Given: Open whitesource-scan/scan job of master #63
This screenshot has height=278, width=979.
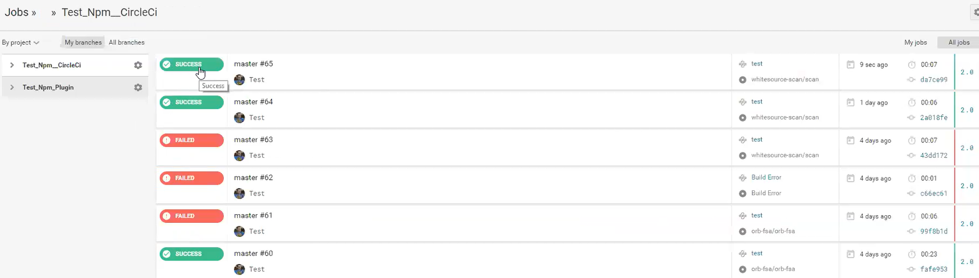Looking at the screenshot, I should (784, 155).
